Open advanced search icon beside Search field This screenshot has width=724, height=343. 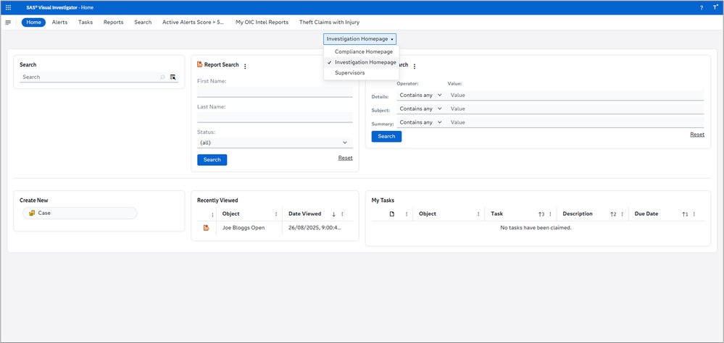(x=173, y=77)
